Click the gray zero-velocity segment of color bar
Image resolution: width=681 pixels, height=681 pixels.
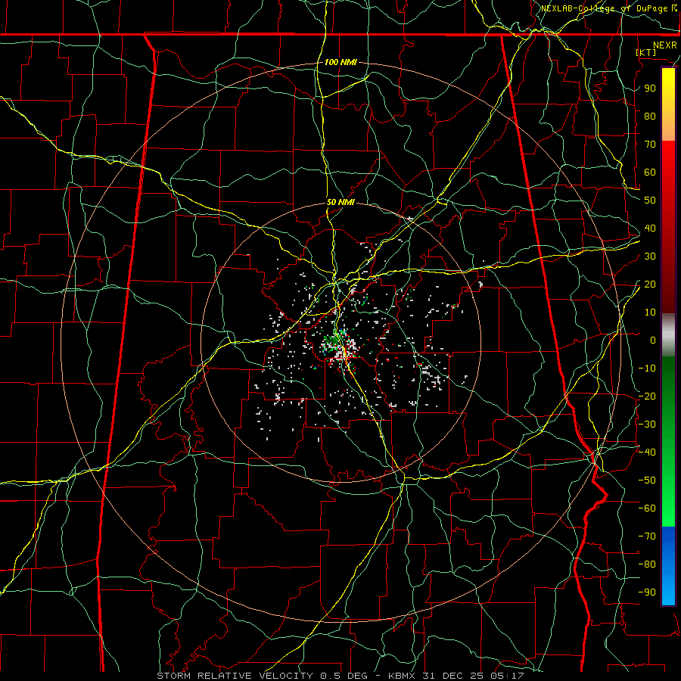pyautogui.click(x=668, y=335)
